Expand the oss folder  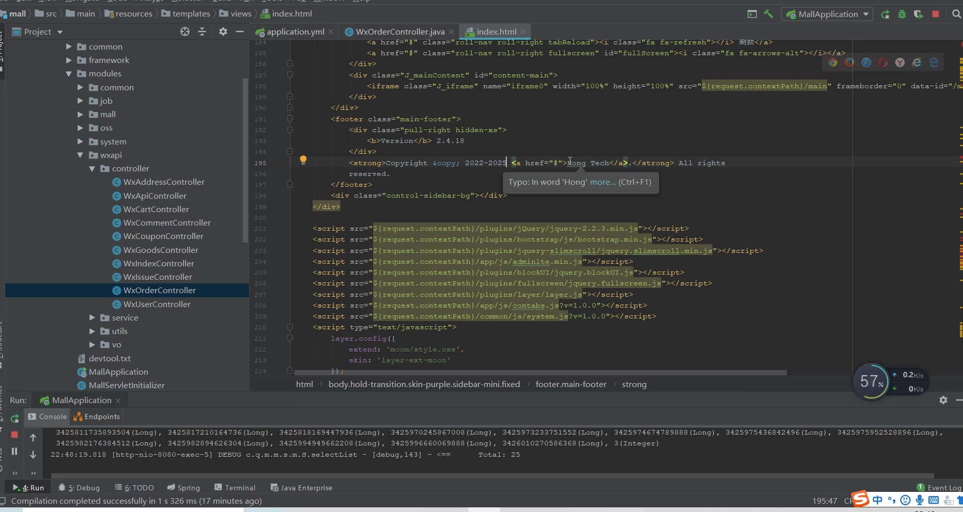click(80, 128)
